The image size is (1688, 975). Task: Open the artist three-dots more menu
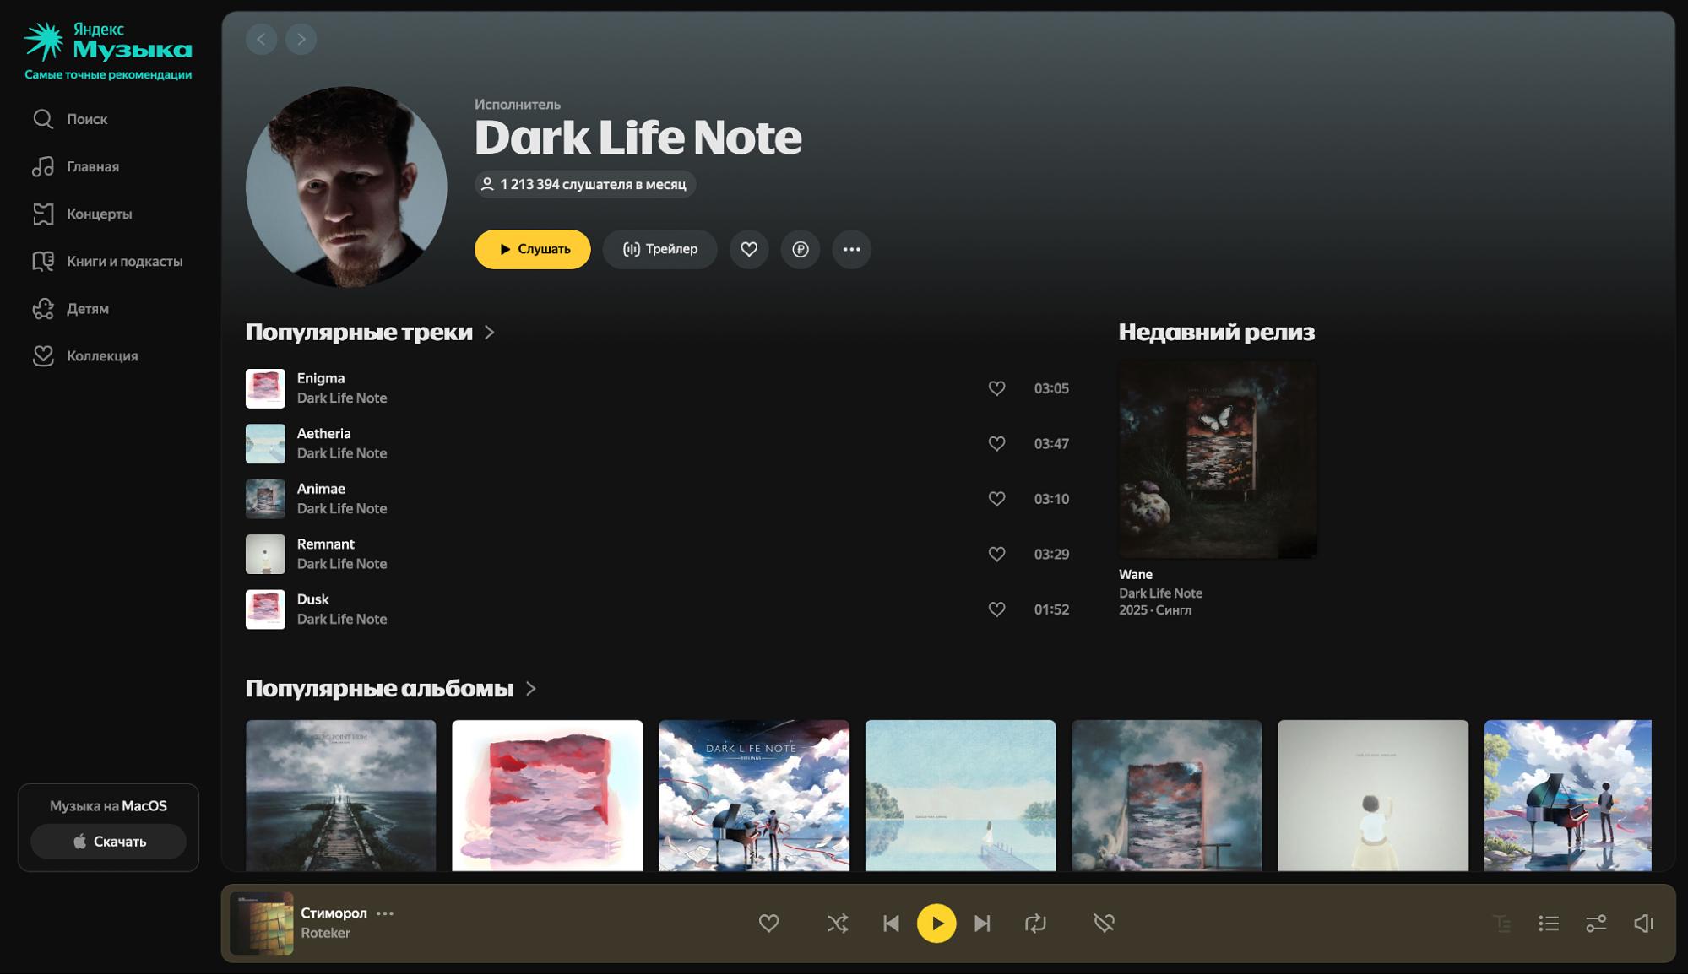851,249
